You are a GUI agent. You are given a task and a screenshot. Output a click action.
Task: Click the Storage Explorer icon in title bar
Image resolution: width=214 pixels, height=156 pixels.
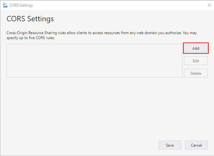point(5,5)
